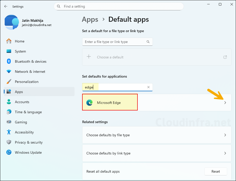This screenshot has width=236, height=181.
Task: Focus the file type or link type field
Action: click(x=115, y=42)
